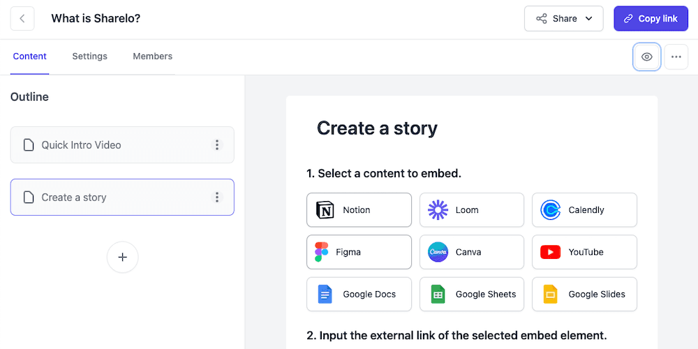
Task: Choose YouTube as embed content
Action: tap(584, 252)
